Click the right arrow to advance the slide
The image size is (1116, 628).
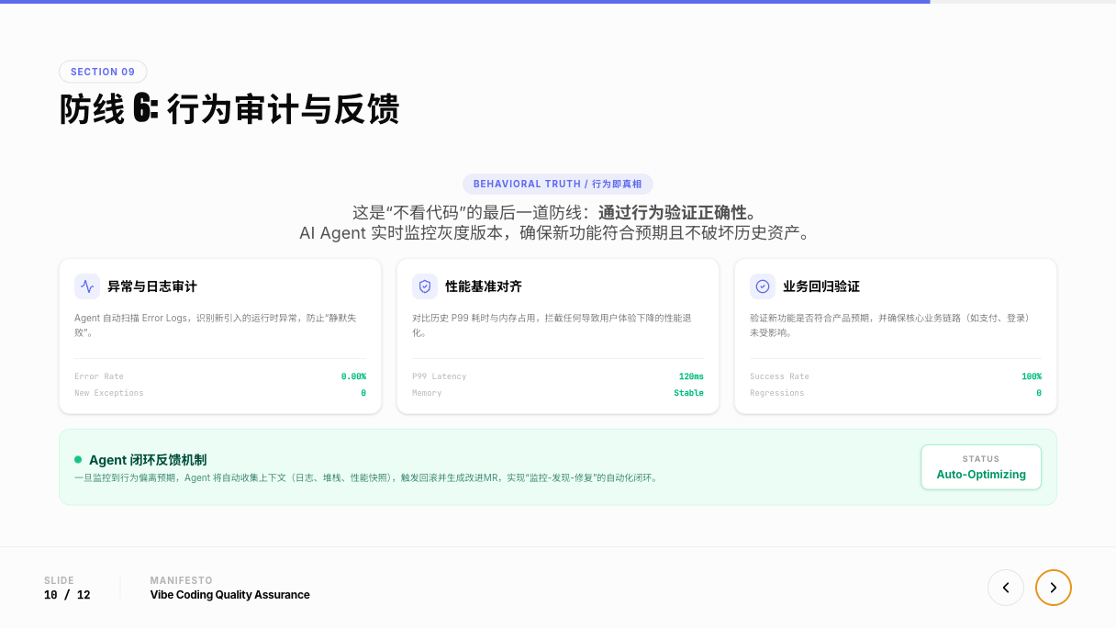pyautogui.click(x=1054, y=588)
